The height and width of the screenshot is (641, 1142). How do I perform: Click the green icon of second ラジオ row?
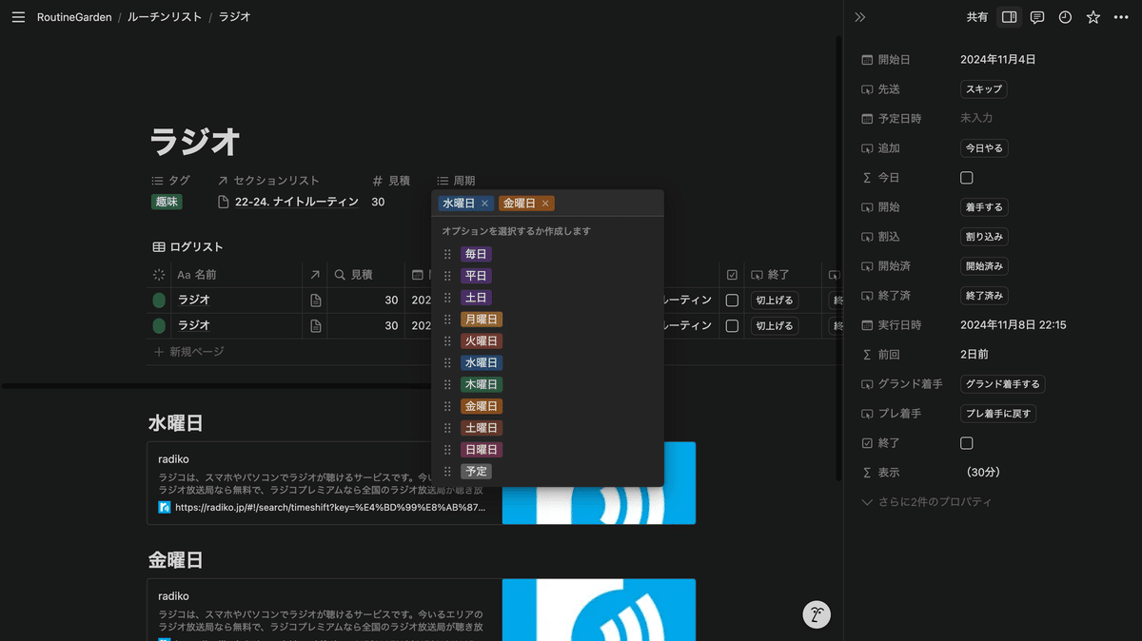pyautogui.click(x=159, y=326)
